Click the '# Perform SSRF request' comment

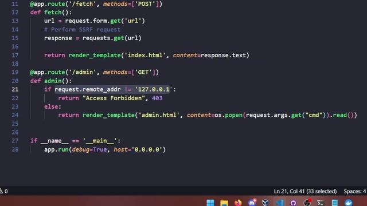tap(83, 30)
